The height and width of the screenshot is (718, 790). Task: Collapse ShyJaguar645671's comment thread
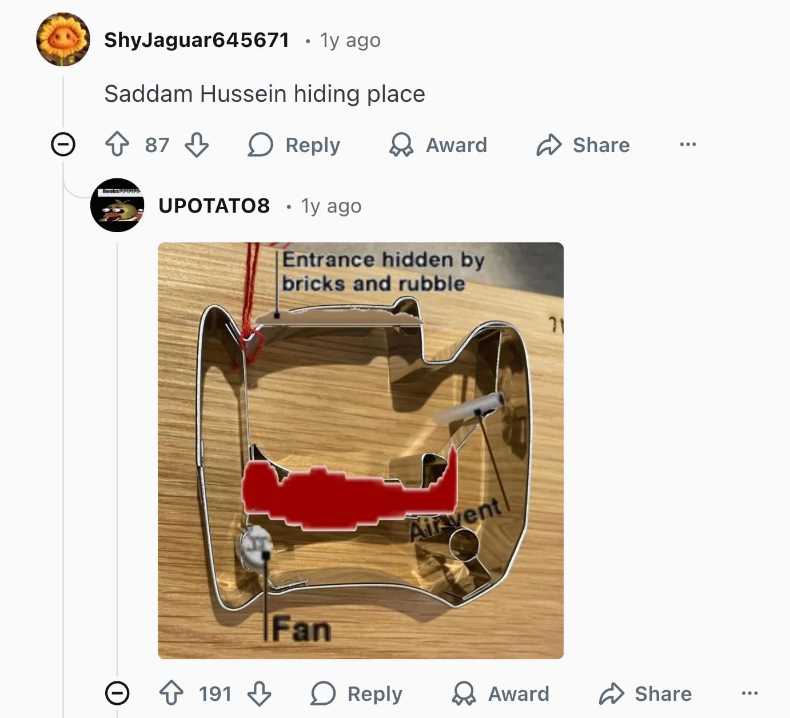(63, 144)
